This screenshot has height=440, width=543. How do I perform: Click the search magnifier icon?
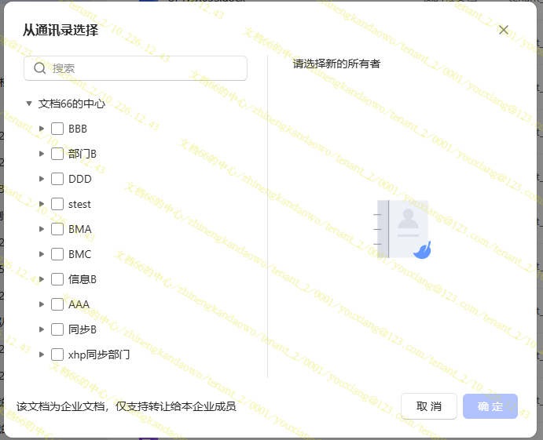tap(40, 68)
